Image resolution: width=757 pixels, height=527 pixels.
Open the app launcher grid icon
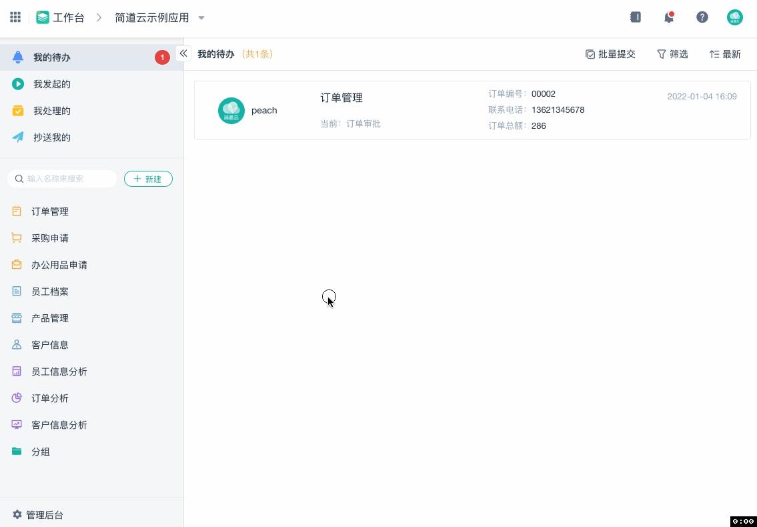[15, 17]
